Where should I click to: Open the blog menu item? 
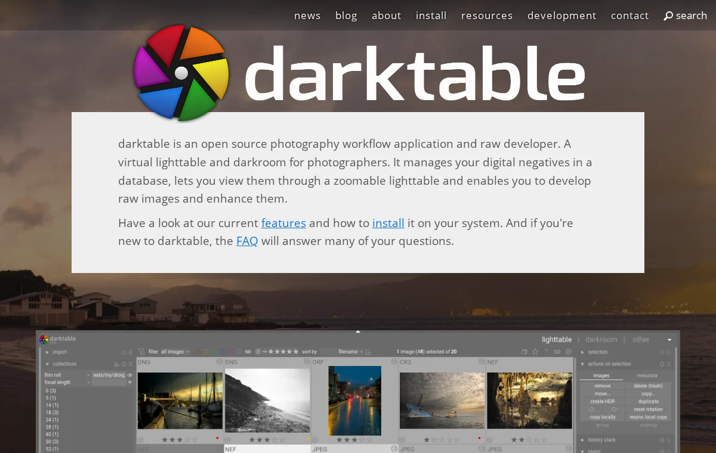(346, 15)
